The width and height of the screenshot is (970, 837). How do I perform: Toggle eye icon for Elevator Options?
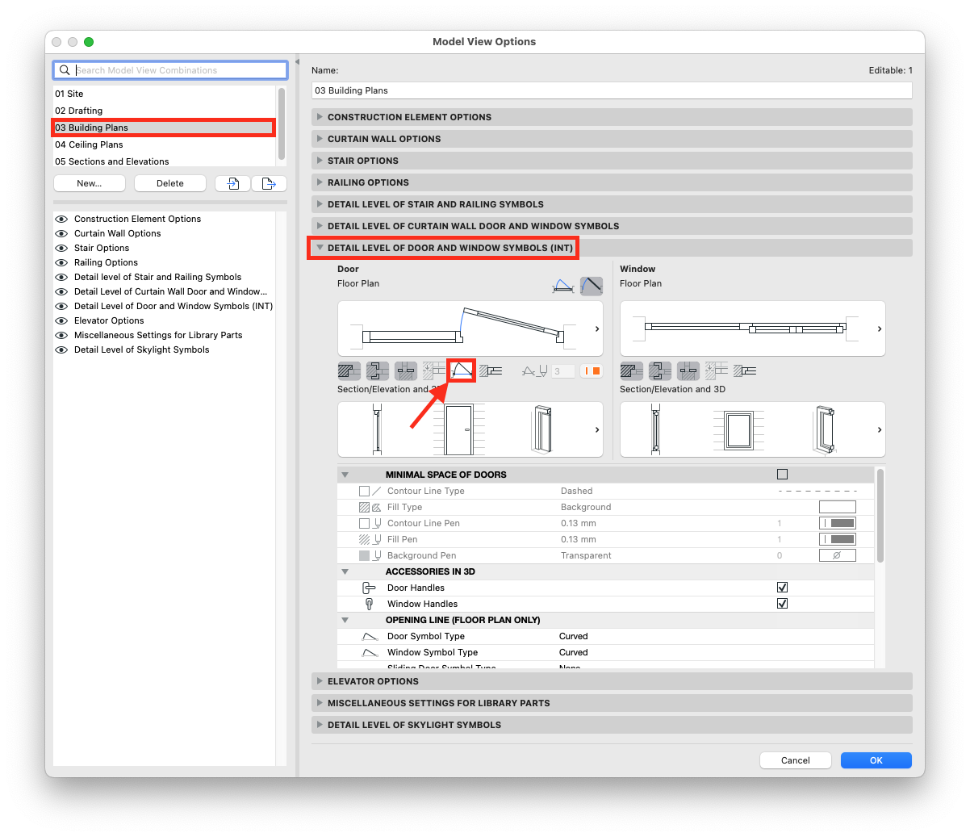coord(61,320)
